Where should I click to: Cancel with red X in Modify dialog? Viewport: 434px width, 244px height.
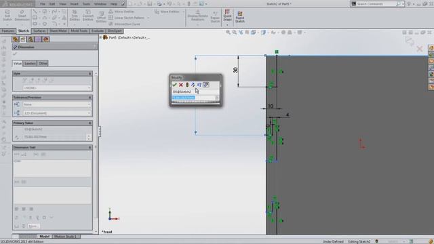tap(181, 85)
